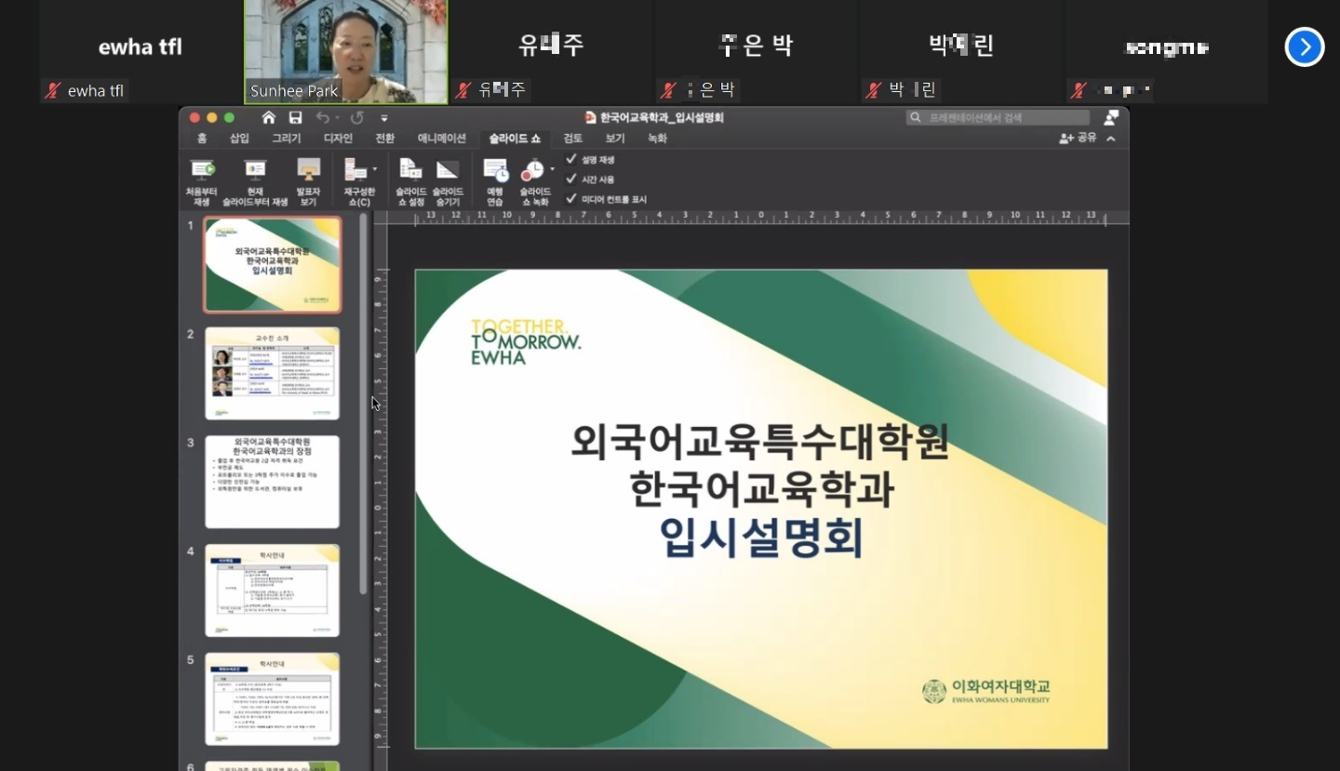Click the 이화여자대학교 logo on the slide
This screenshot has width=1340, height=771.
point(986,691)
